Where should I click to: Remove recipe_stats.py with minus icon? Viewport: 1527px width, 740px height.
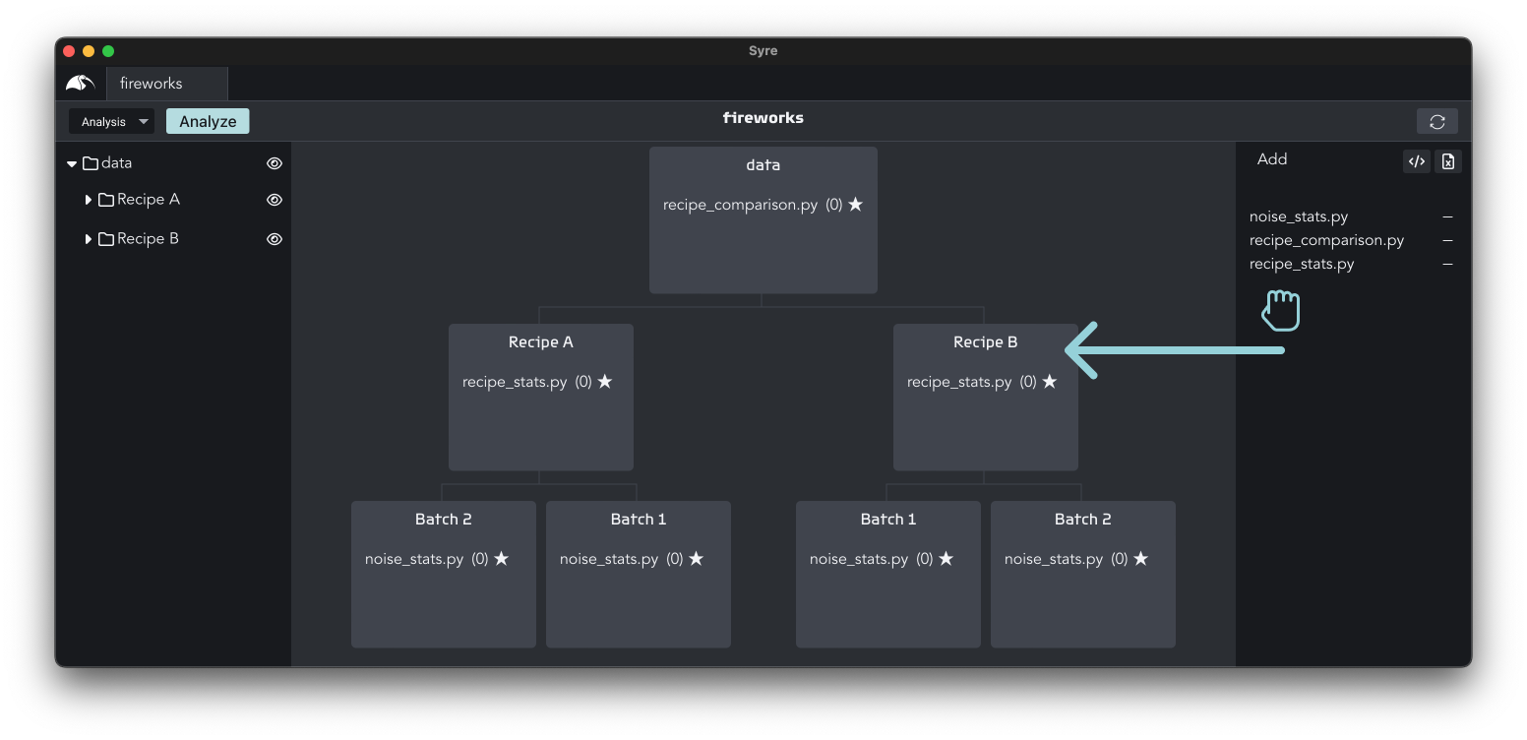[1447, 264]
